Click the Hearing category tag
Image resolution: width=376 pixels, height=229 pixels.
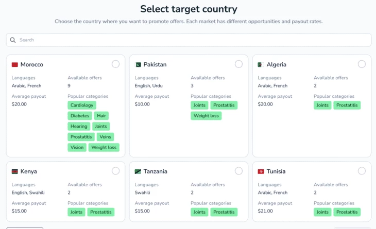79,127
